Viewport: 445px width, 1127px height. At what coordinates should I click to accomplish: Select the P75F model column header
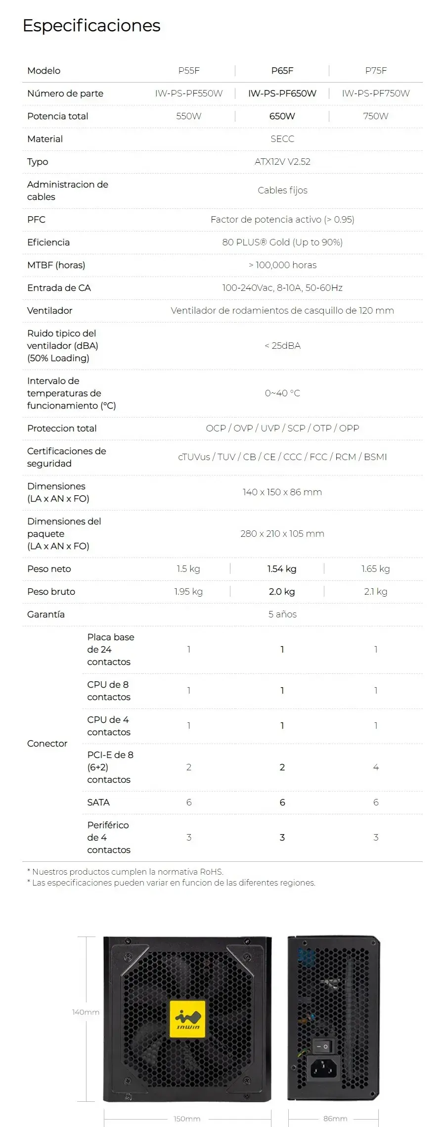point(376,71)
